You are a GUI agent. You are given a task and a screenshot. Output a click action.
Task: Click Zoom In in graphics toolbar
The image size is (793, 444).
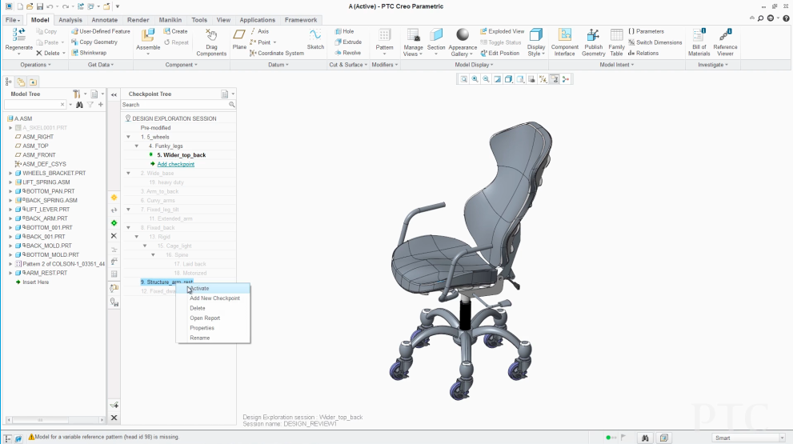[475, 79]
